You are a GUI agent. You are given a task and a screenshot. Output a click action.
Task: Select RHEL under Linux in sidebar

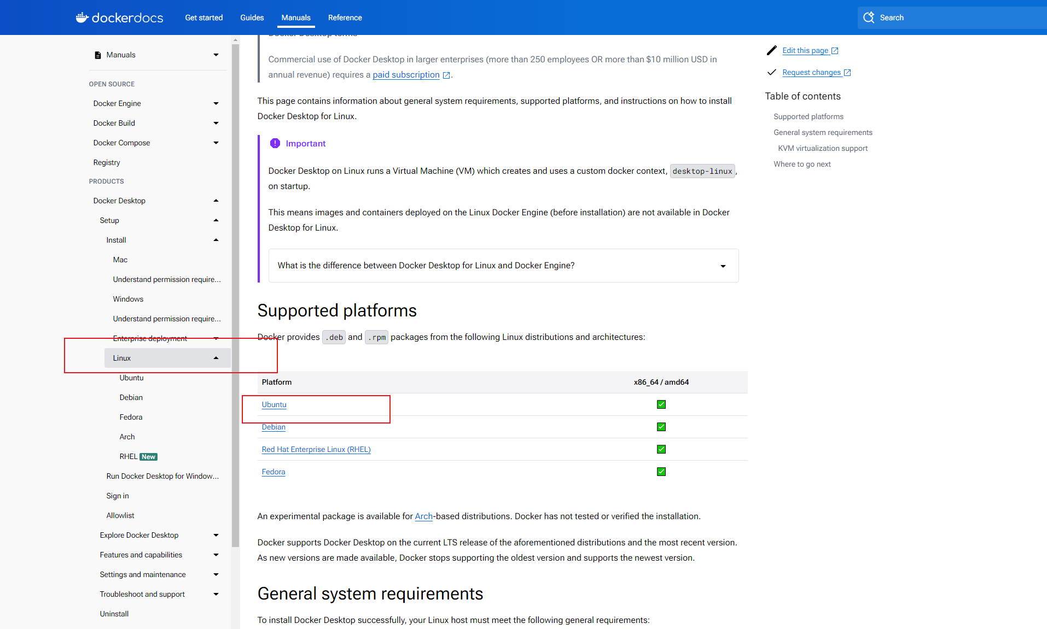point(129,457)
